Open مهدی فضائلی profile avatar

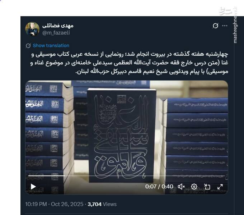(x=32, y=29)
